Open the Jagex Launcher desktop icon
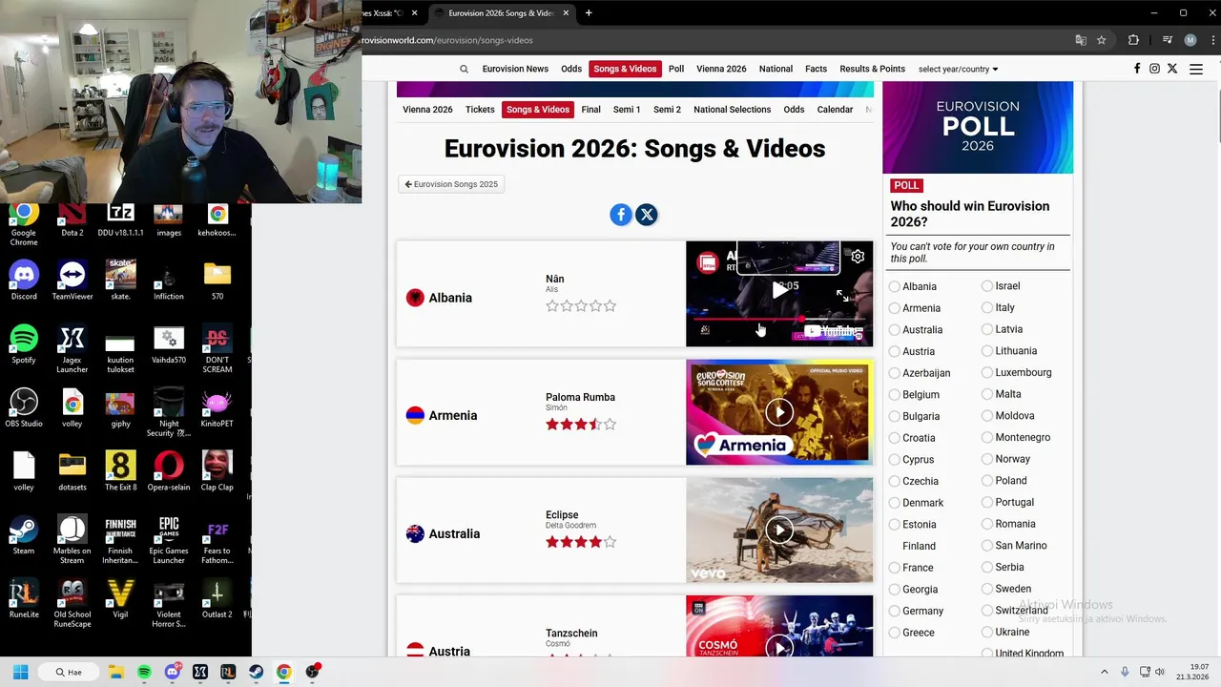The image size is (1221, 687). (72, 348)
